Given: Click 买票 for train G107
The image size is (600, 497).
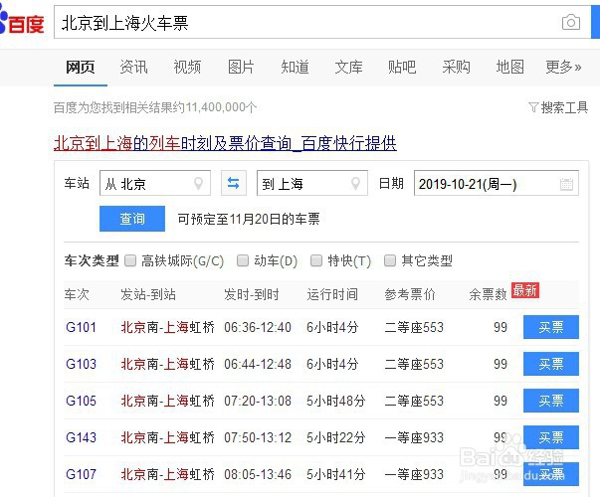Looking at the screenshot, I should coord(551,474).
